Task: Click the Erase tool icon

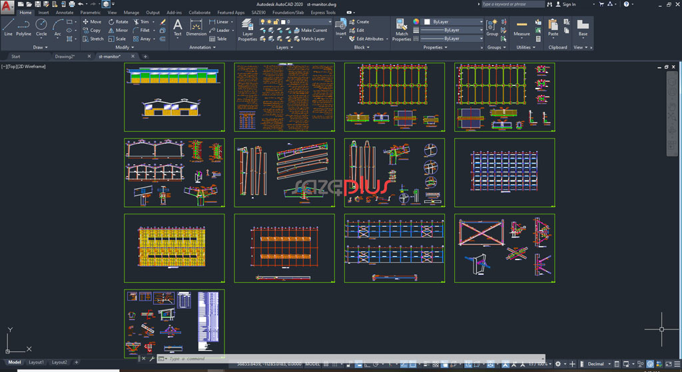Action: coord(163,22)
